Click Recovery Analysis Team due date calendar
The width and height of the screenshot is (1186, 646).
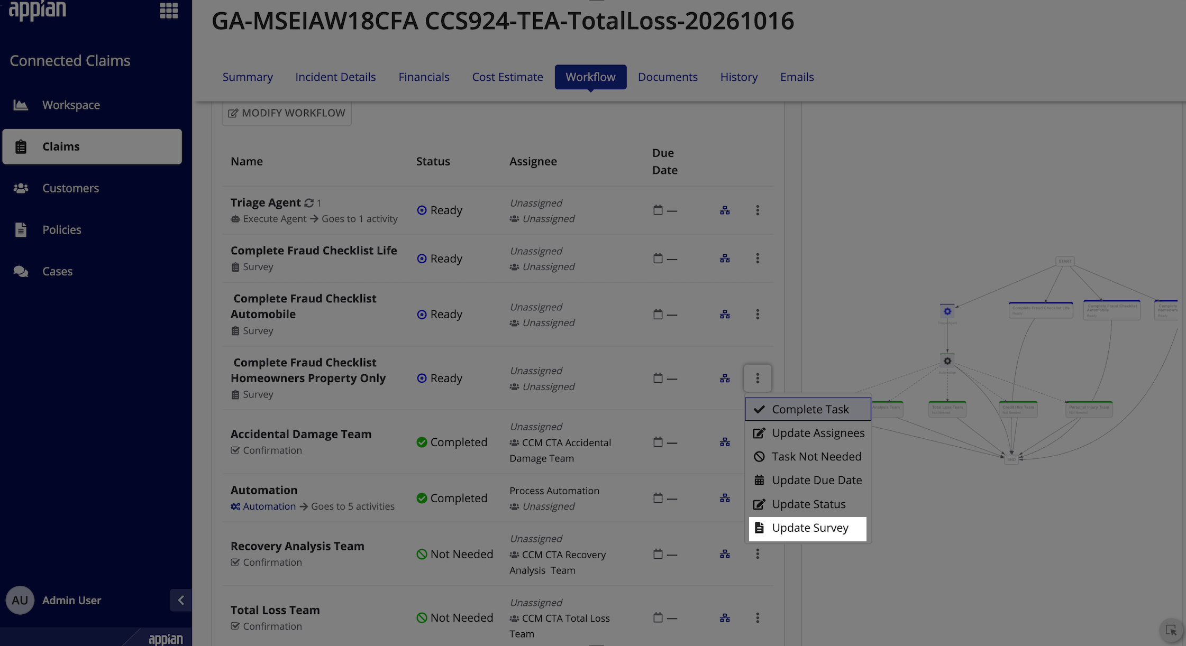[x=658, y=554]
